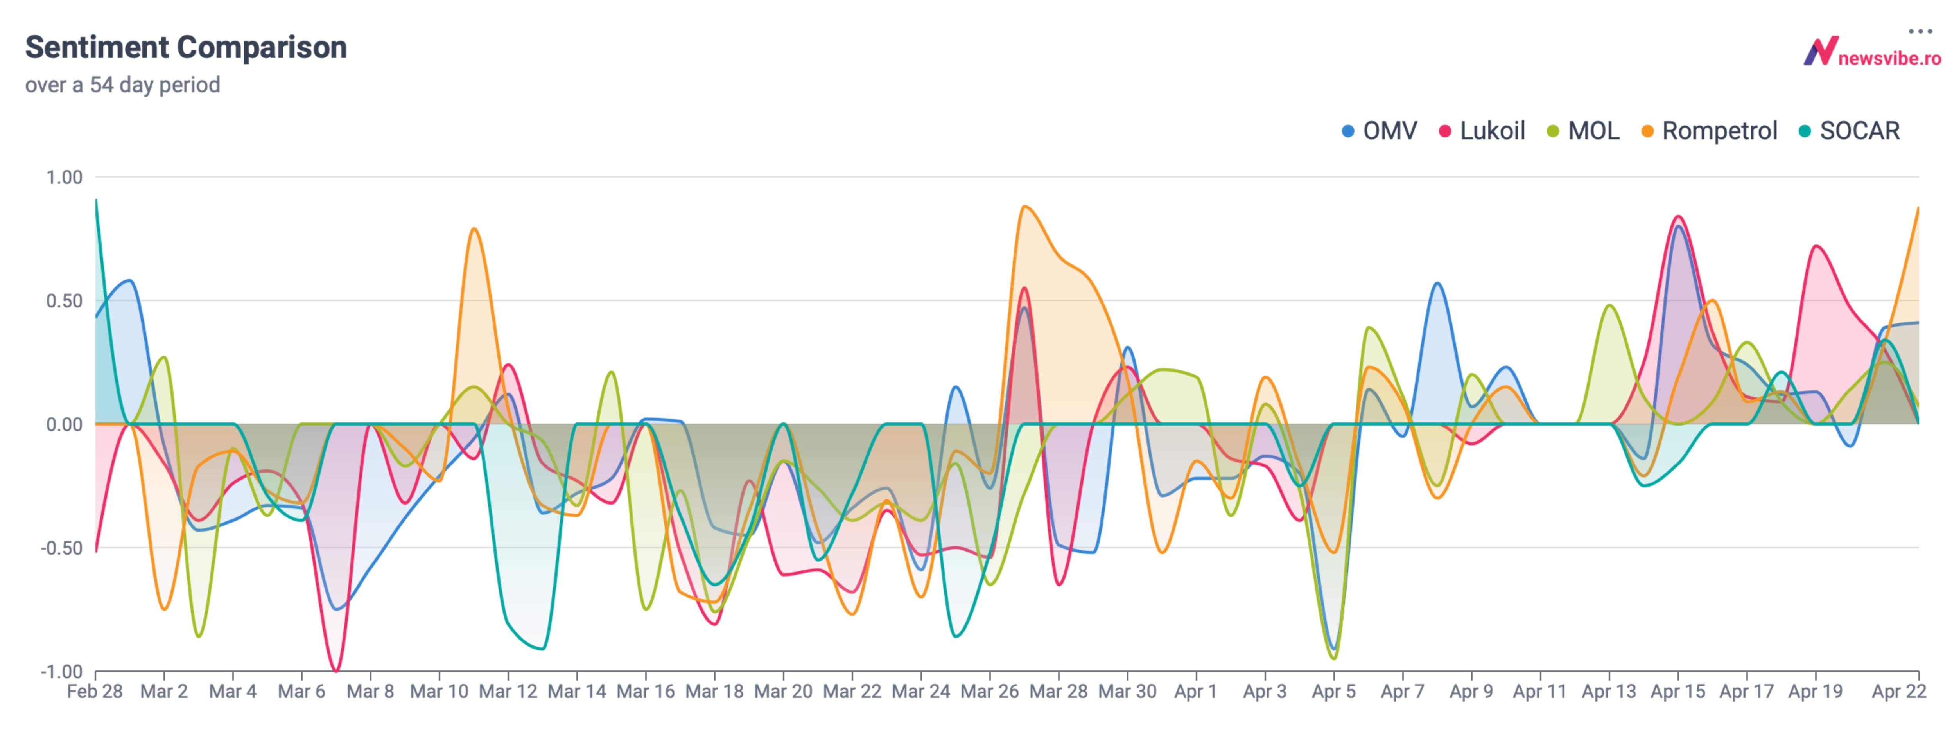Click the green MOL legend dot
Image resolution: width=1952 pixels, height=751 pixels.
1554,131
